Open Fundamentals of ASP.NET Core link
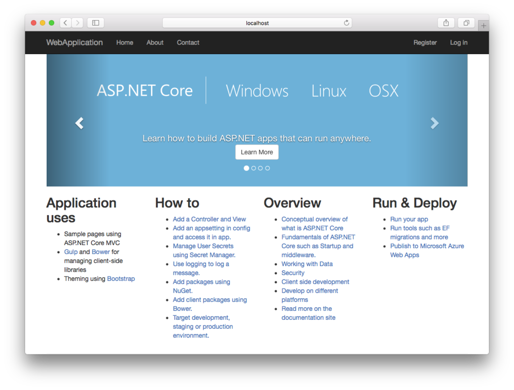The height and width of the screenshot is (390, 514). (x=318, y=246)
